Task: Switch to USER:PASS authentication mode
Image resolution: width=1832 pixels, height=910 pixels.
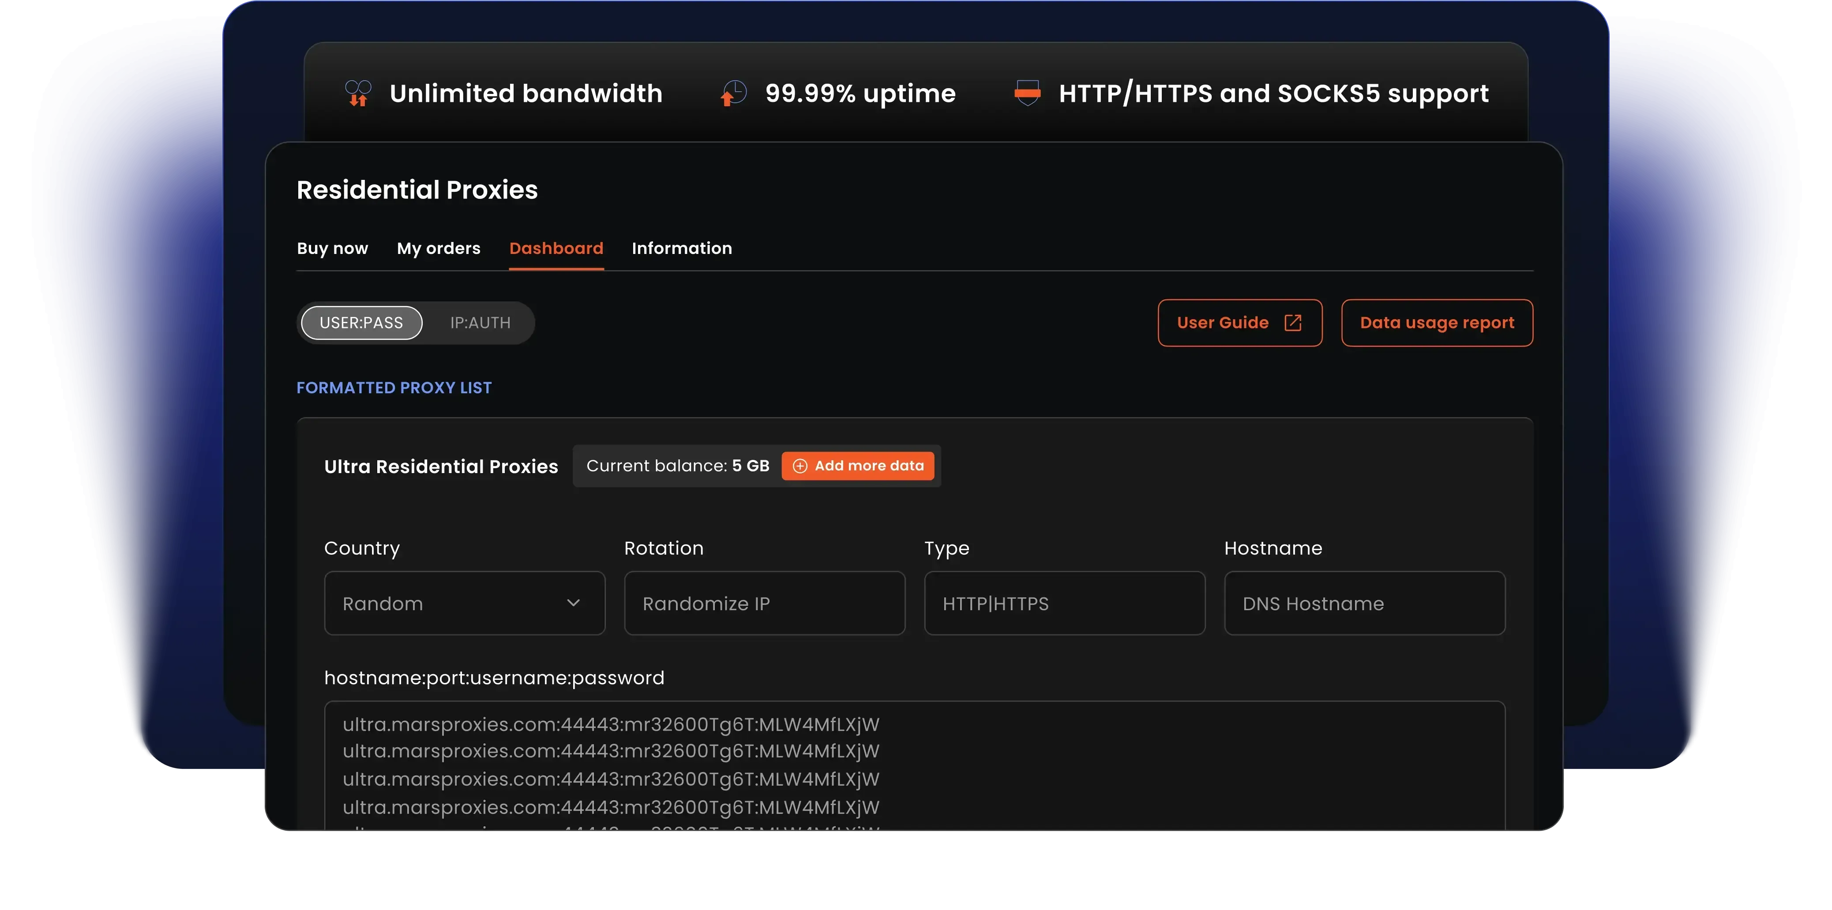Action: (361, 323)
